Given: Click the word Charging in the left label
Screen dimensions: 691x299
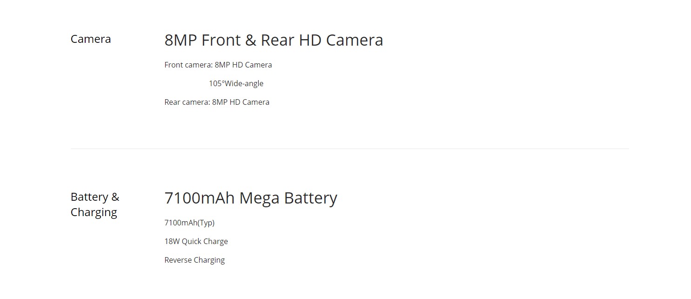Looking at the screenshot, I should pos(94,212).
